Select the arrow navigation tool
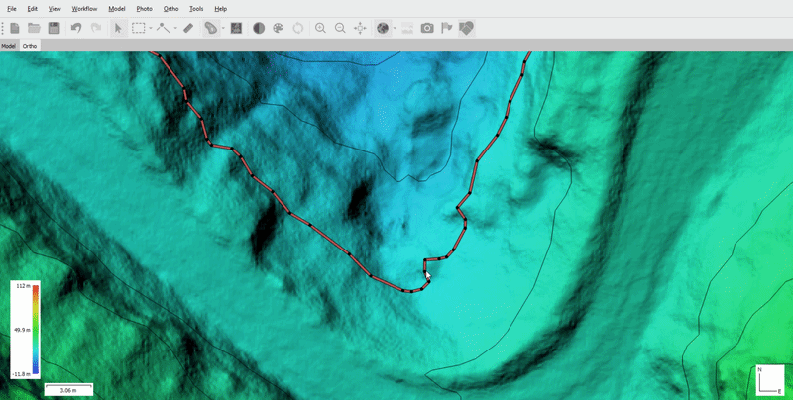This screenshot has height=400, width=793. [118, 28]
